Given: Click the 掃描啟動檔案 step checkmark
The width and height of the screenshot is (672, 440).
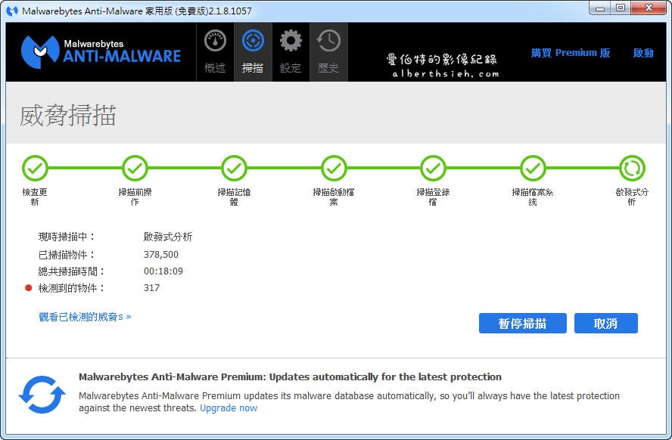Looking at the screenshot, I should (334, 168).
